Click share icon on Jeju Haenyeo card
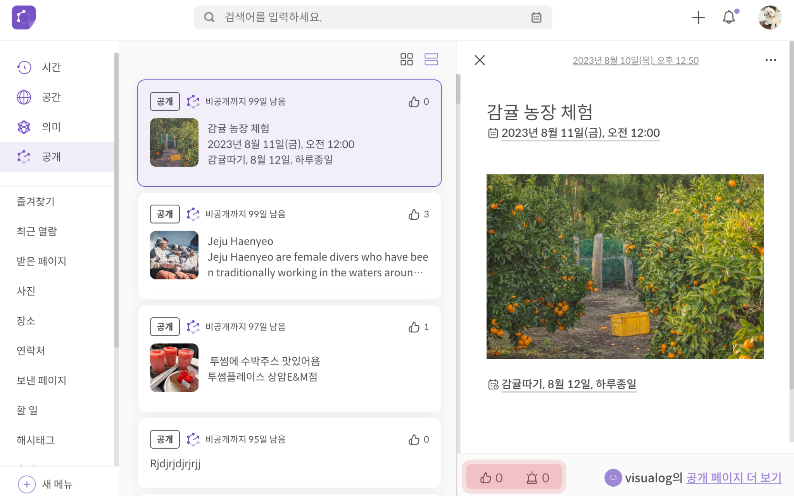 click(x=193, y=214)
